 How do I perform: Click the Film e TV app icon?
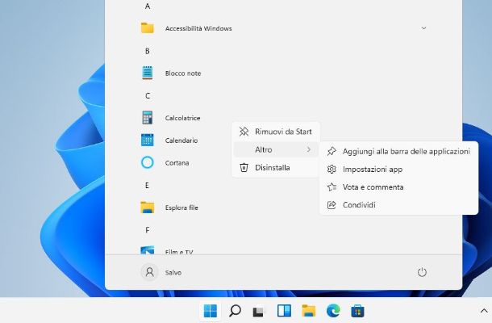pos(147,250)
